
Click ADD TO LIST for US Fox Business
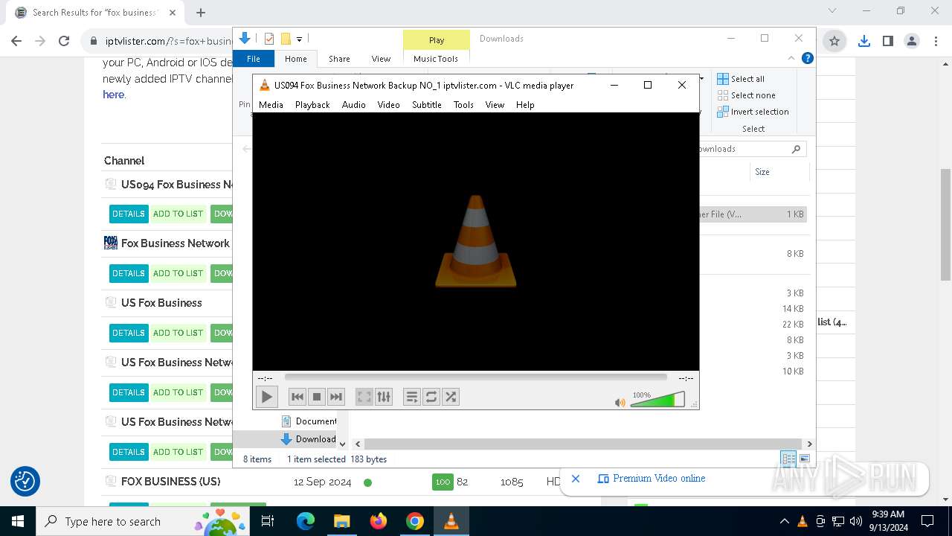tap(178, 333)
